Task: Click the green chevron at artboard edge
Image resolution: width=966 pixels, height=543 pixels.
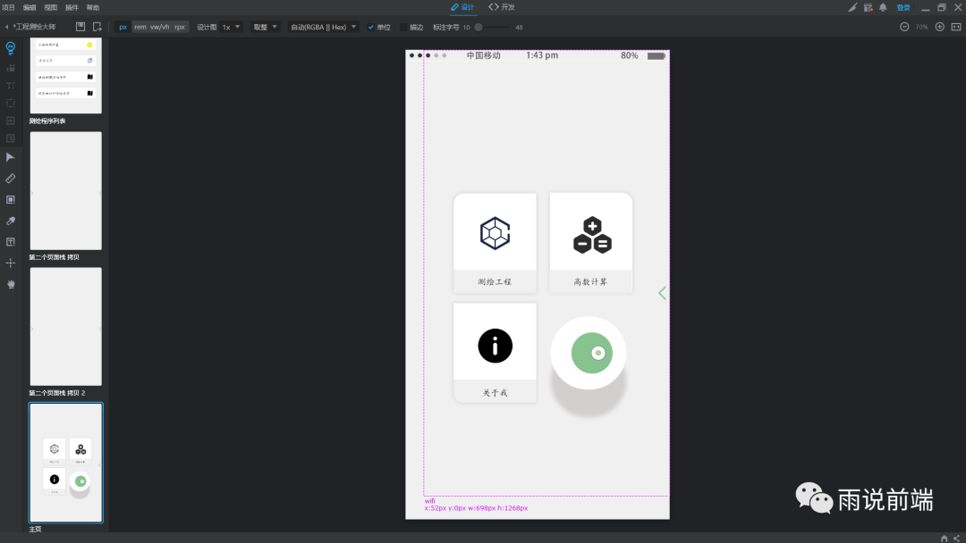Action: pos(662,293)
